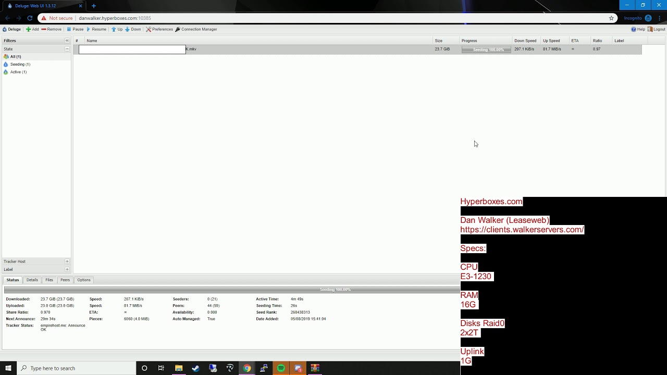Viewport: 667px width, 375px height.
Task: Move torrent Up in queue
Action: (x=117, y=29)
